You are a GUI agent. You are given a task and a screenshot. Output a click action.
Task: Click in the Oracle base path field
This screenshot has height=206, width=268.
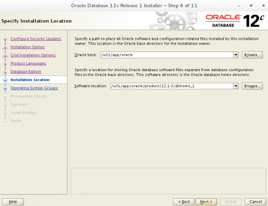coord(167,55)
